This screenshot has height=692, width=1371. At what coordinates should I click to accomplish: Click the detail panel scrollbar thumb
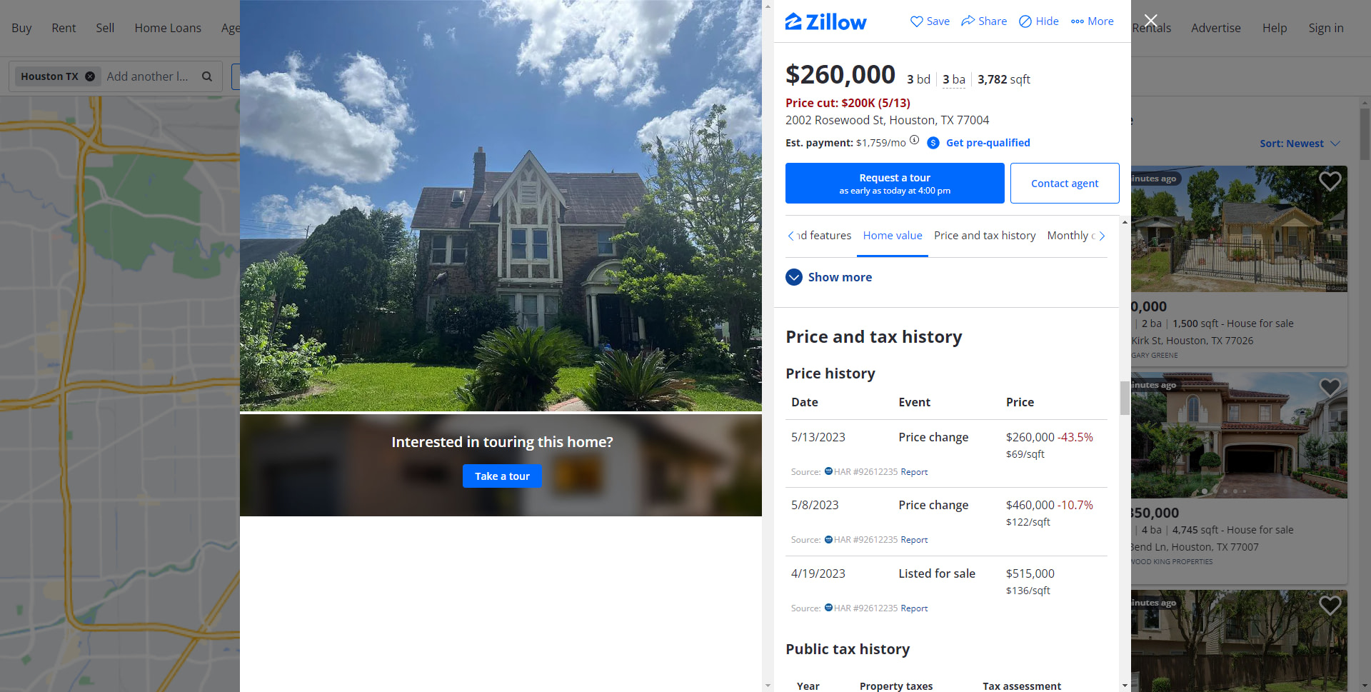pos(1125,398)
